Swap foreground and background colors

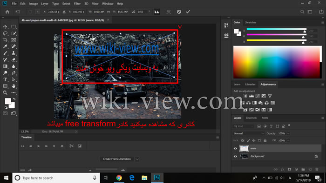click(x=14, y=99)
